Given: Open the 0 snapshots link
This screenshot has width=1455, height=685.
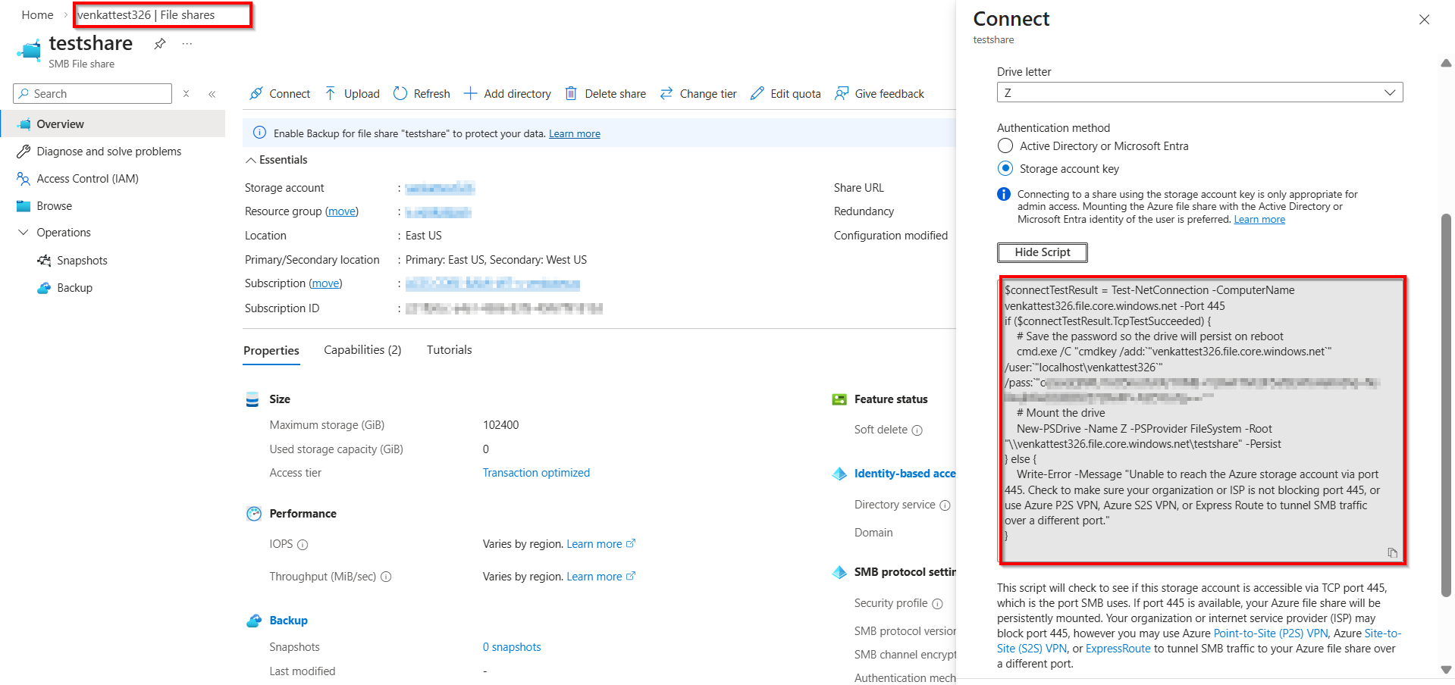Looking at the screenshot, I should pyautogui.click(x=512, y=647).
